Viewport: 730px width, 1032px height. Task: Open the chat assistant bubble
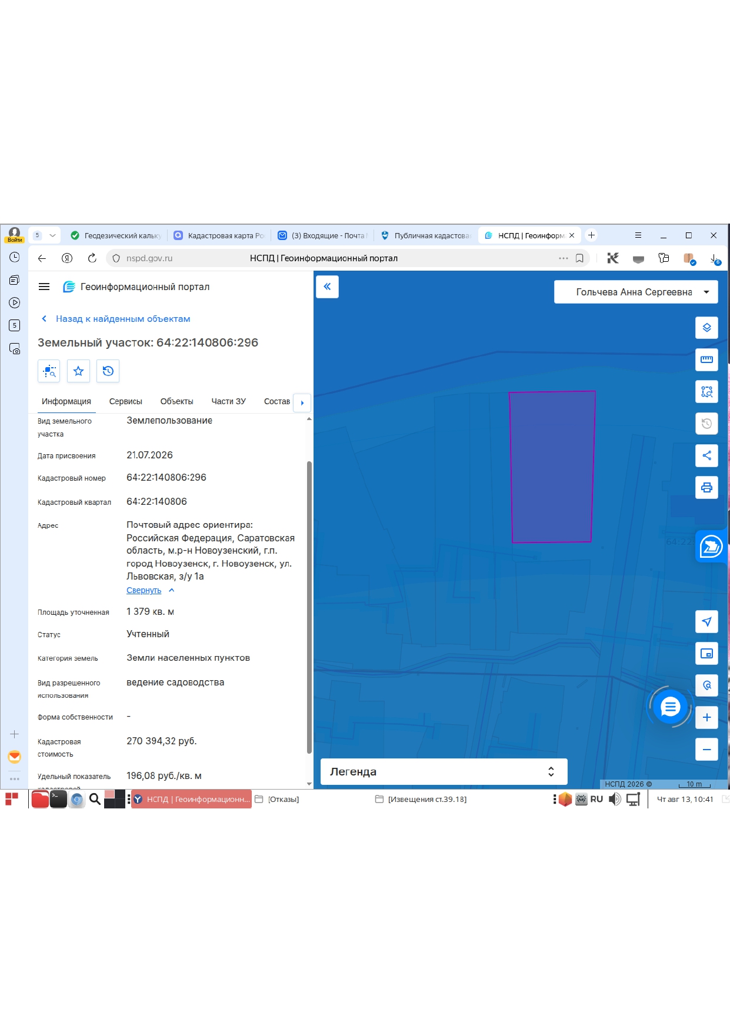point(670,707)
